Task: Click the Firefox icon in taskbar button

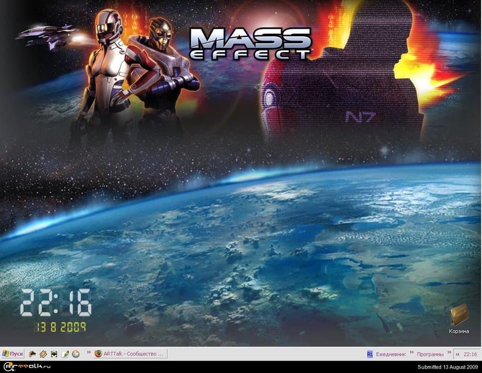Action: coord(98,354)
